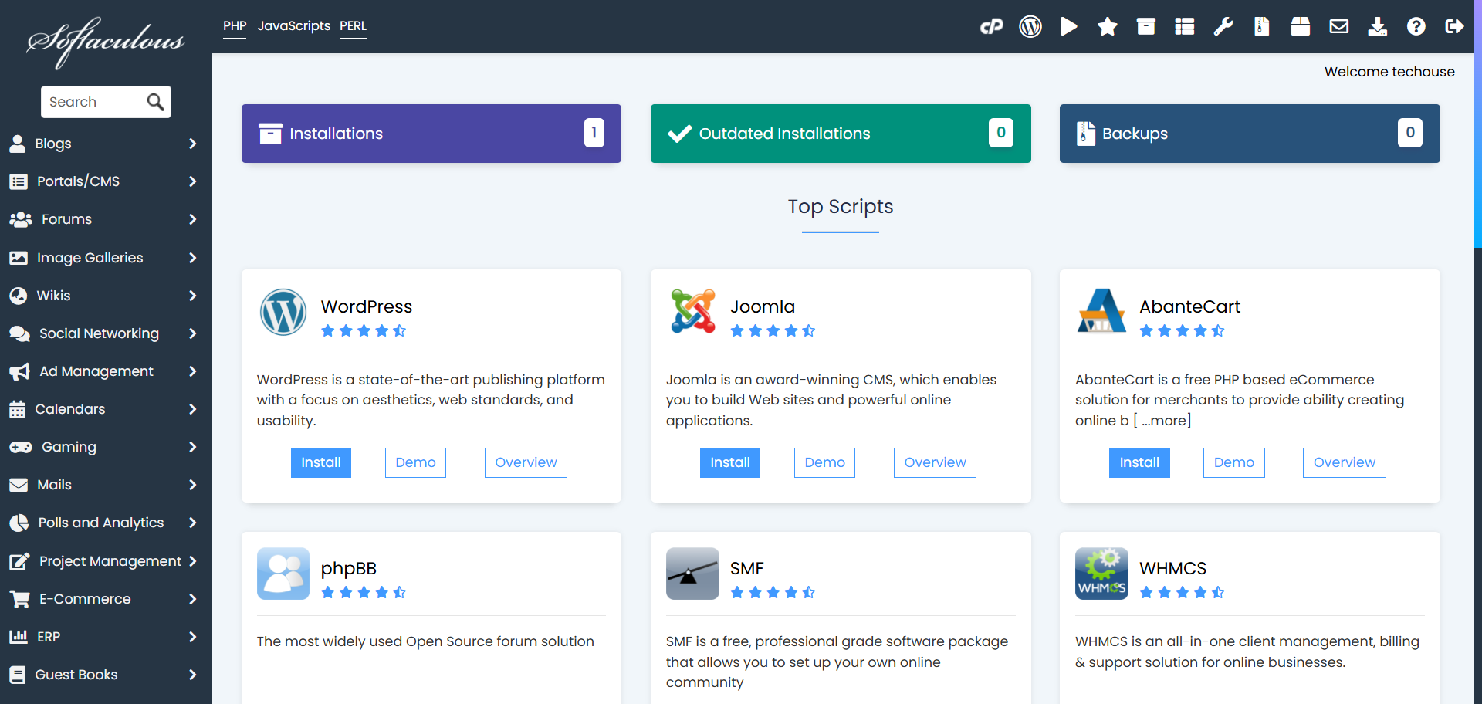Viewport: 1482px width, 704px height.
Task: Open the Outdated Installations summary card
Action: pyautogui.click(x=841, y=134)
